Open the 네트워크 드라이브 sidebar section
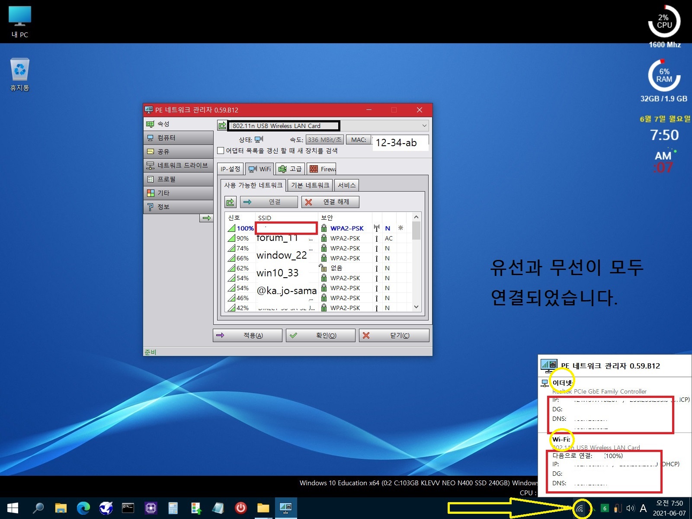The image size is (692, 519). pyautogui.click(x=178, y=165)
